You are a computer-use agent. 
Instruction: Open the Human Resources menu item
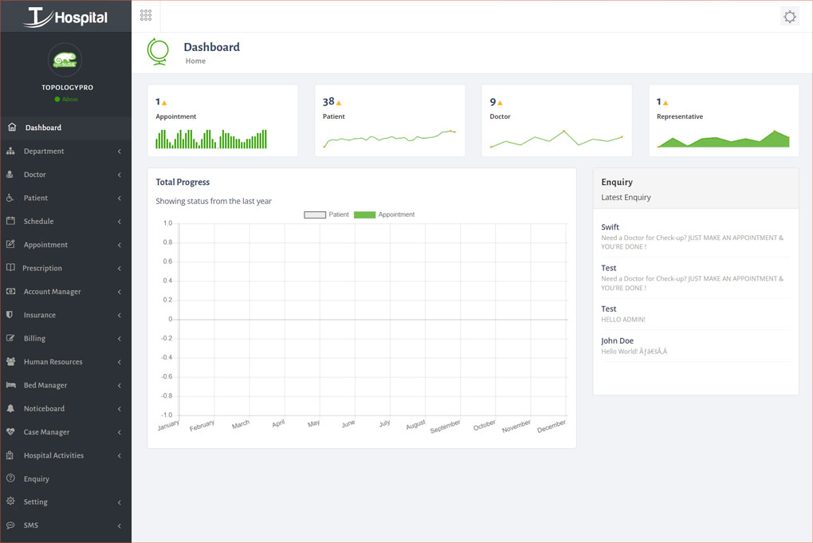[x=52, y=362]
